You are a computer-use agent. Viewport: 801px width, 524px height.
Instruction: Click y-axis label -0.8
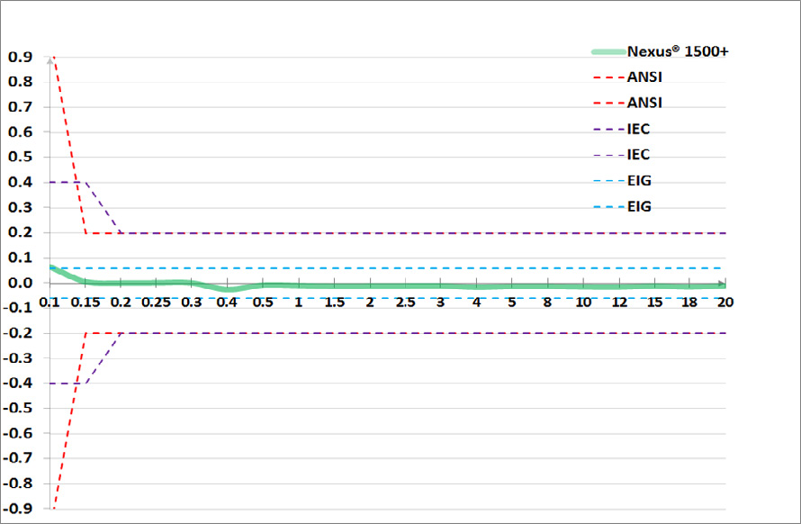coord(18,483)
